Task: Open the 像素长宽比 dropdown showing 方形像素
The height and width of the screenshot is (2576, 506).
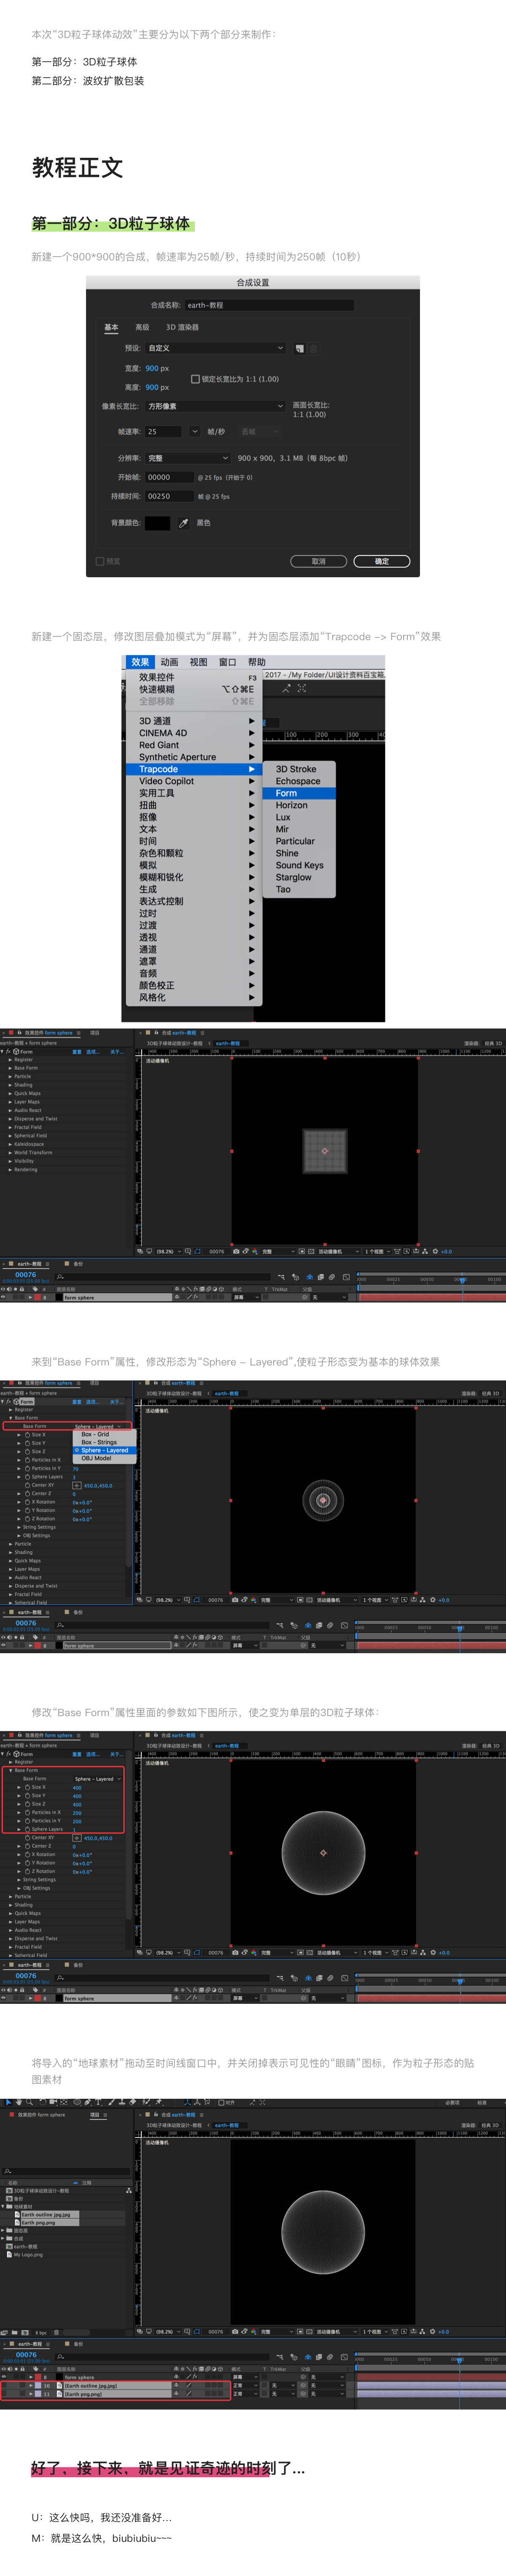Action: [x=215, y=406]
